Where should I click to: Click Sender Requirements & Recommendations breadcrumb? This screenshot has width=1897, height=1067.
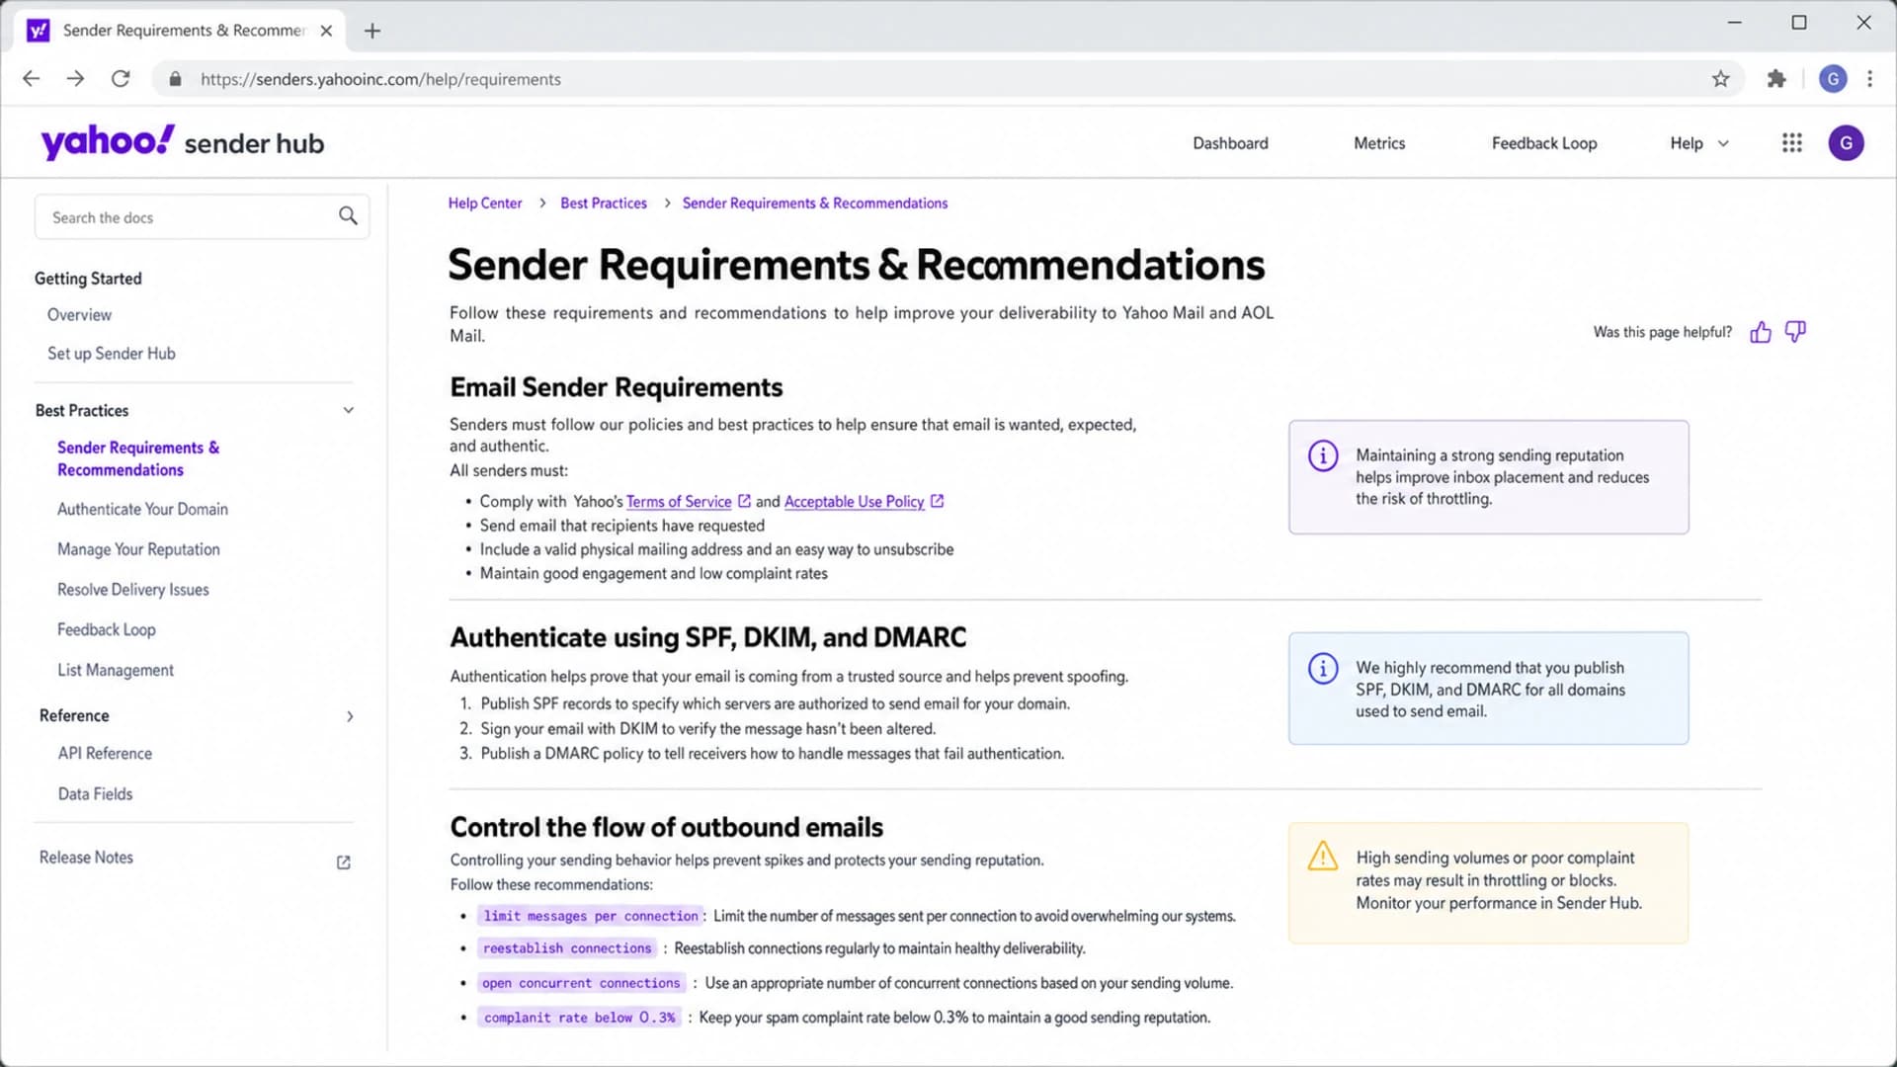click(x=815, y=203)
